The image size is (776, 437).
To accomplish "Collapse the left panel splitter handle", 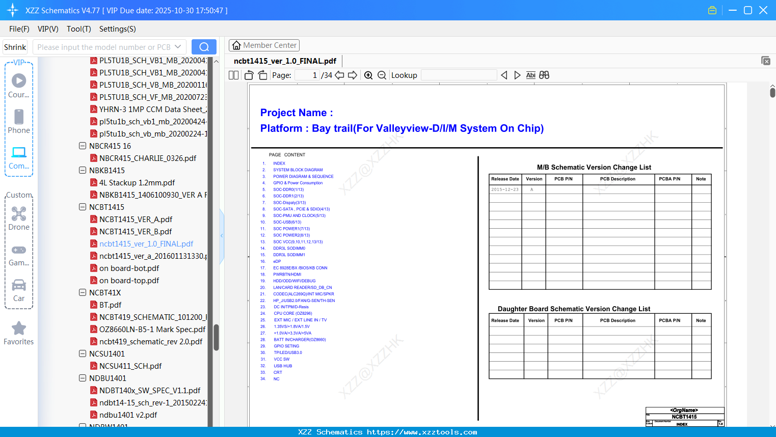I will pyautogui.click(x=222, y=236).
